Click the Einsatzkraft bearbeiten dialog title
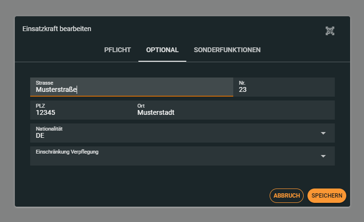Viewport: 364px width, 222px height. [x=57, y=29]
